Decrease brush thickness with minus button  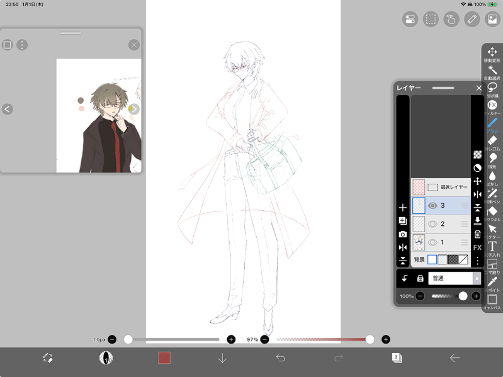pos(112,339)
